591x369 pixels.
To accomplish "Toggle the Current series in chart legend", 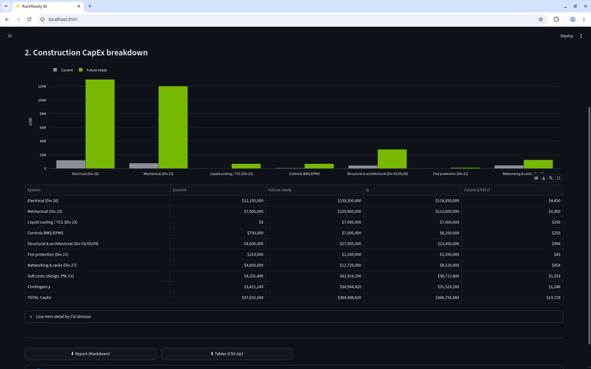I will pyautogui.click(x=63, y=70).
